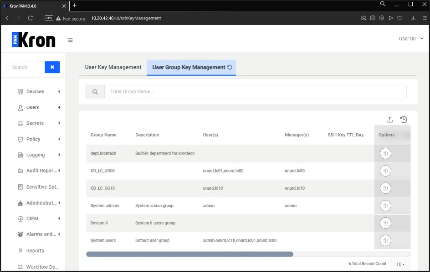Expand the Users sidebar menu
The width and height of the screenshot is (430, 272).
(38, 107)
